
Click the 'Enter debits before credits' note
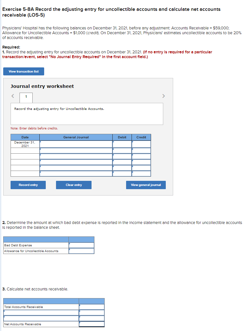click(x=34, y=128)
